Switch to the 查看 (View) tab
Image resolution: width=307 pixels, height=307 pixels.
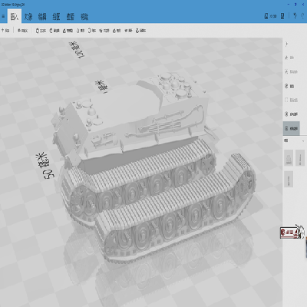(x=71, y=17)
